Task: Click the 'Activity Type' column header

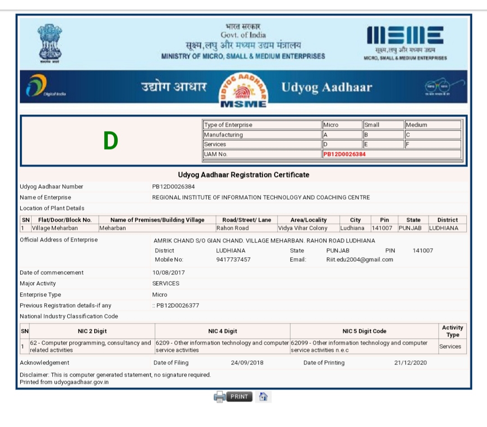Action: (x=452, y=331)
